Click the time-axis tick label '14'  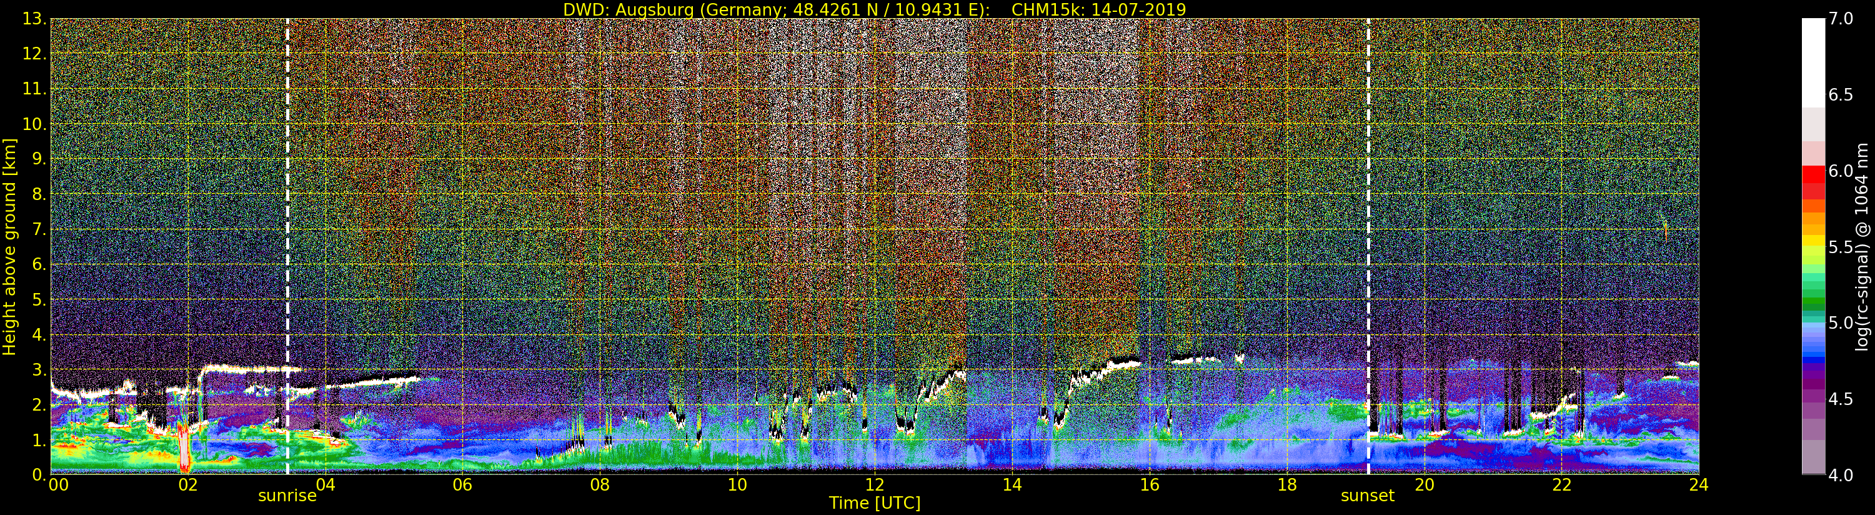click(x=1012, y=484)
